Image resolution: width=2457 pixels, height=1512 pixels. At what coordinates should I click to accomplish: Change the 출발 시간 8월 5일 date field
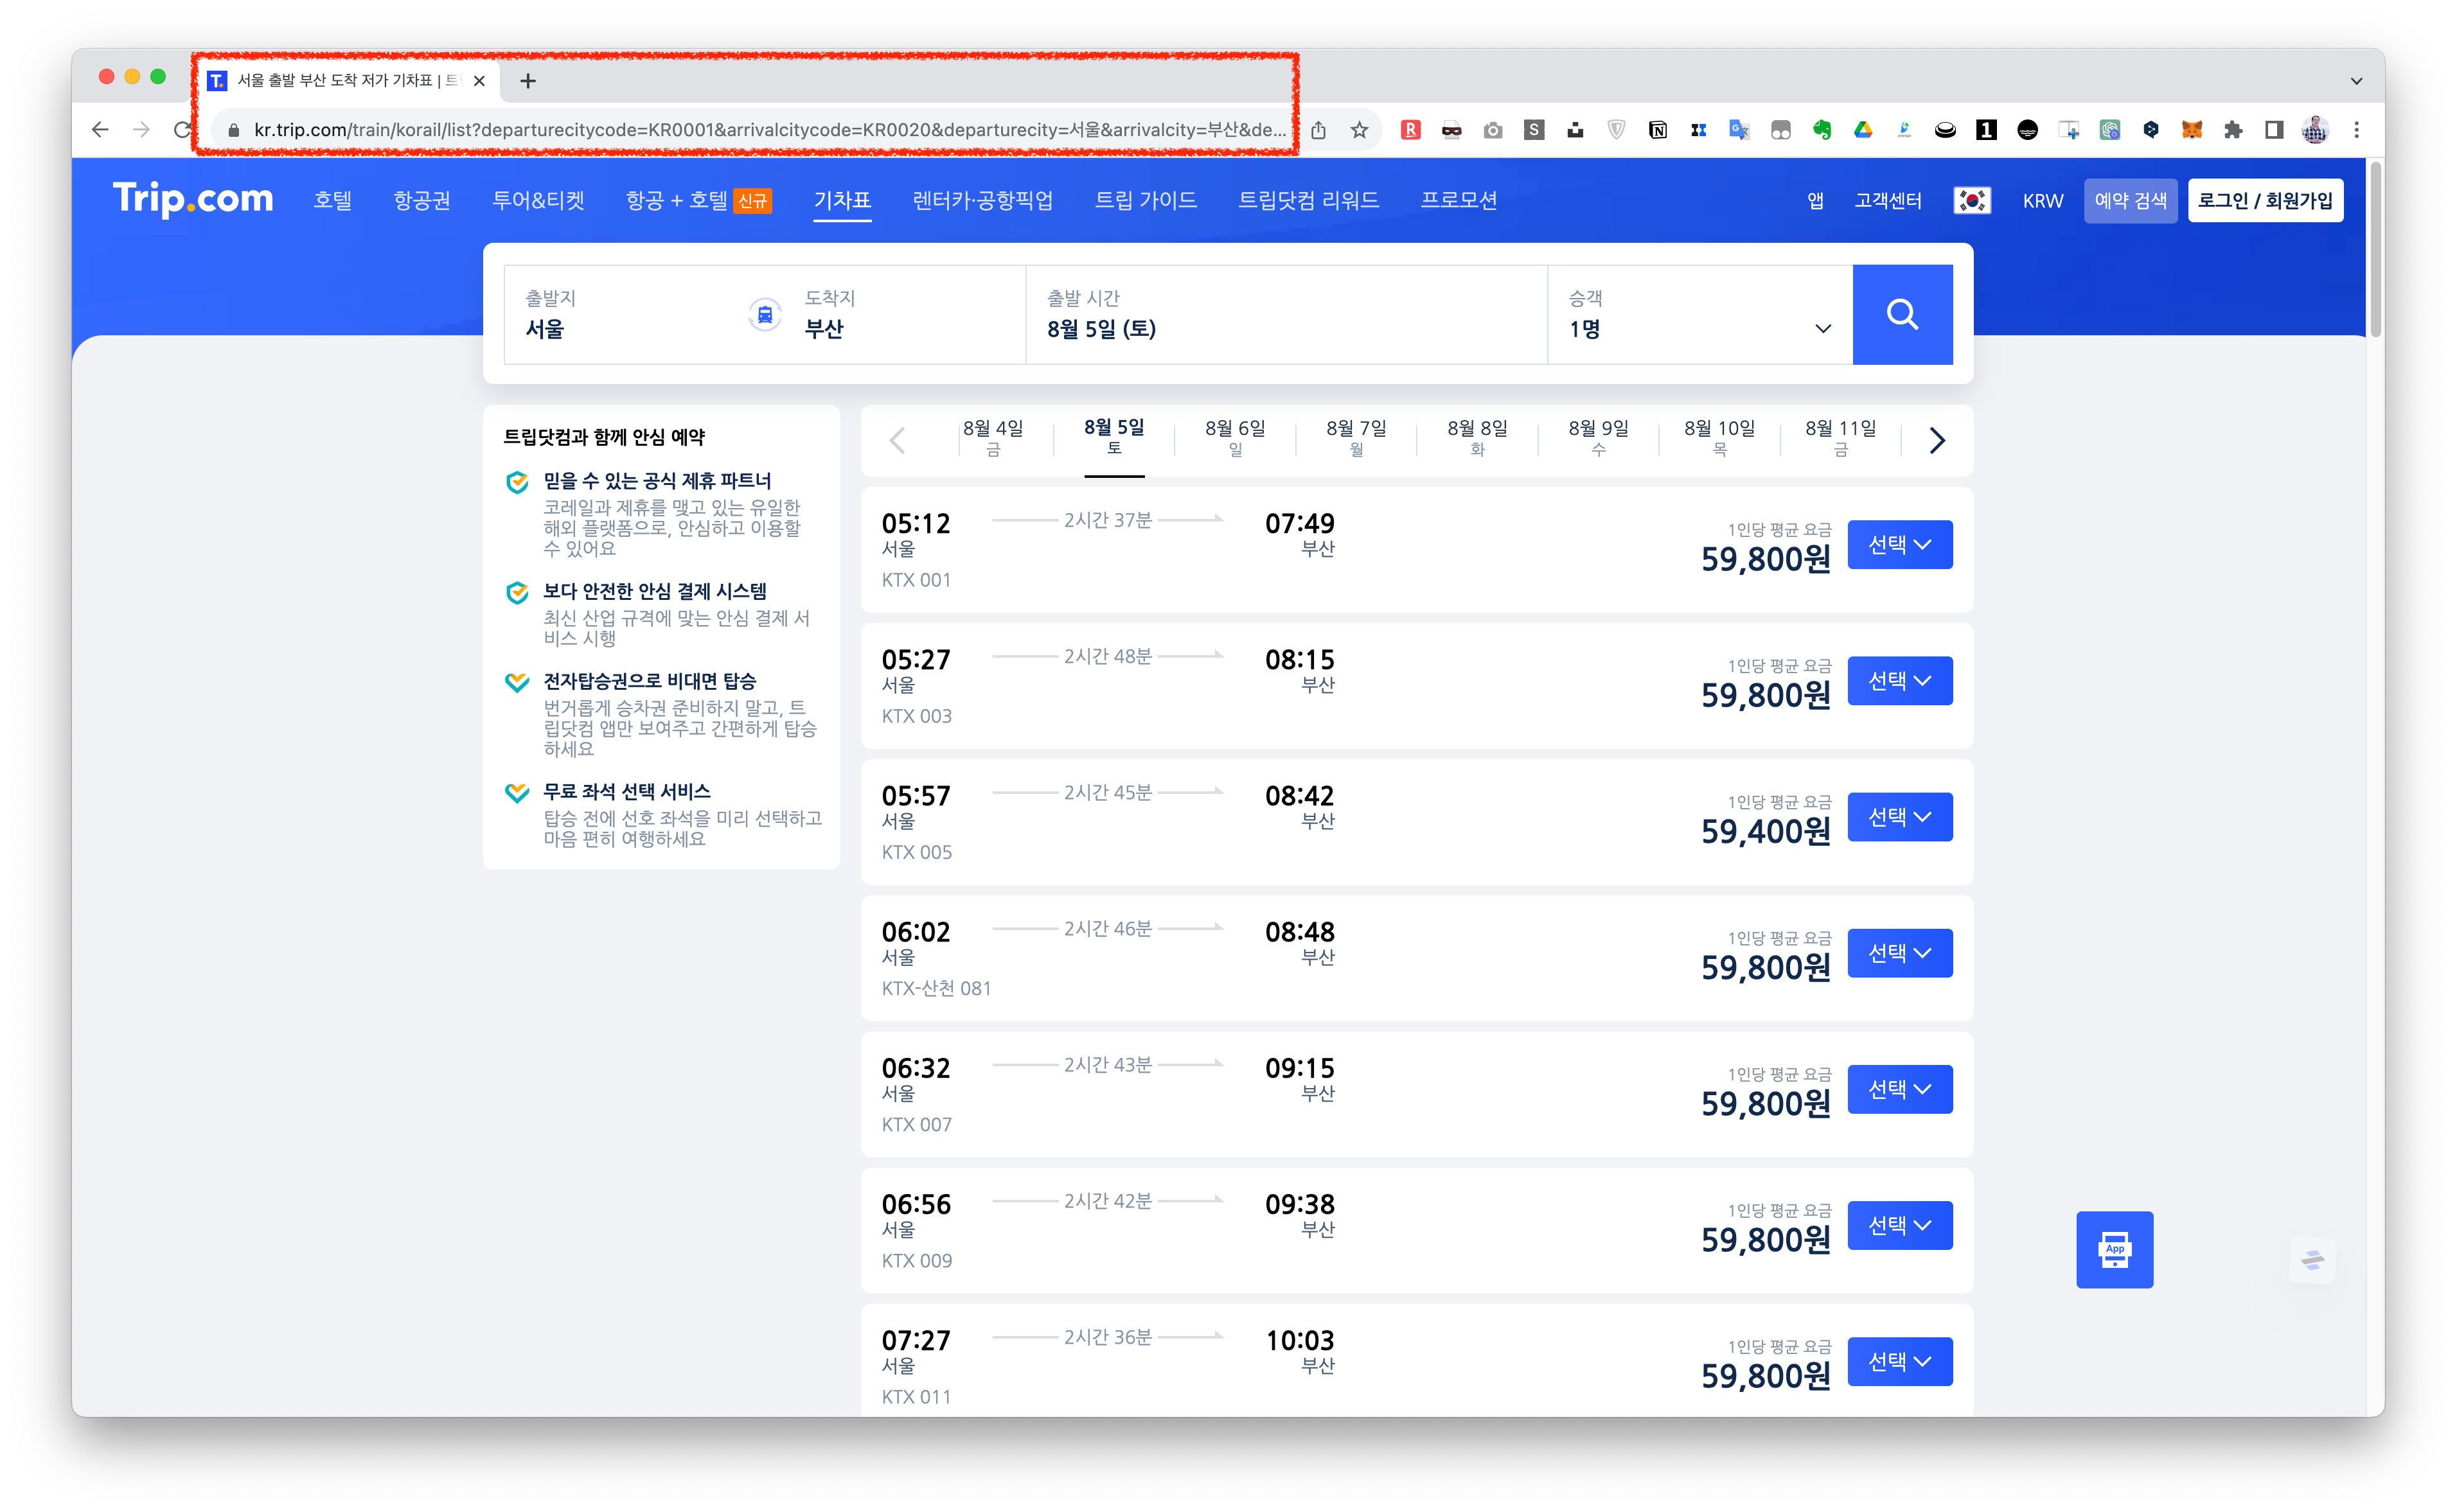point(1286,314)
